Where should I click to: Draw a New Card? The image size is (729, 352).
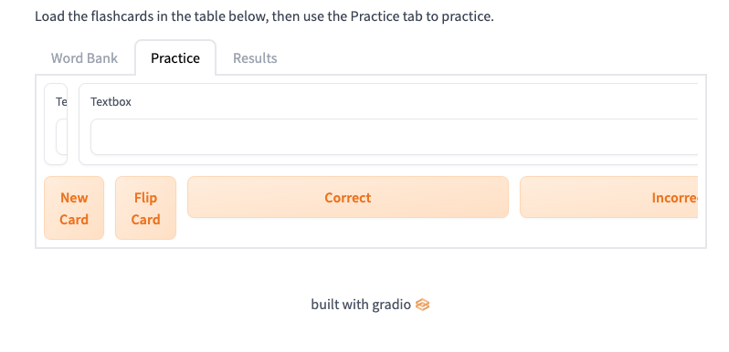tap(74, 208)
